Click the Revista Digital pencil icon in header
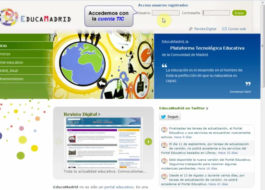Viewport: 265px width, 190px height. click(191, 29)
